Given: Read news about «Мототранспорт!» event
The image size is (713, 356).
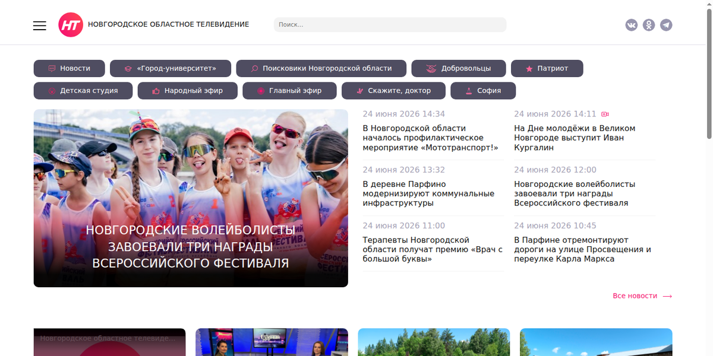Looking at the screenshot, I should click(431, 138).
